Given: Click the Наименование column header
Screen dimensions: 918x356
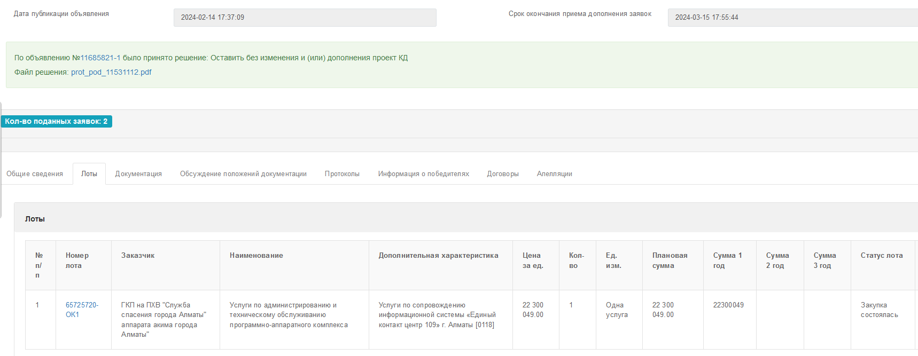Looking at the screenshot, I should coord(256,256).
